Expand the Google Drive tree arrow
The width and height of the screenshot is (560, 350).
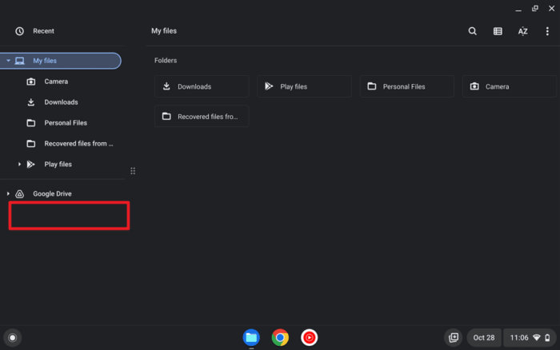(8, 193)
